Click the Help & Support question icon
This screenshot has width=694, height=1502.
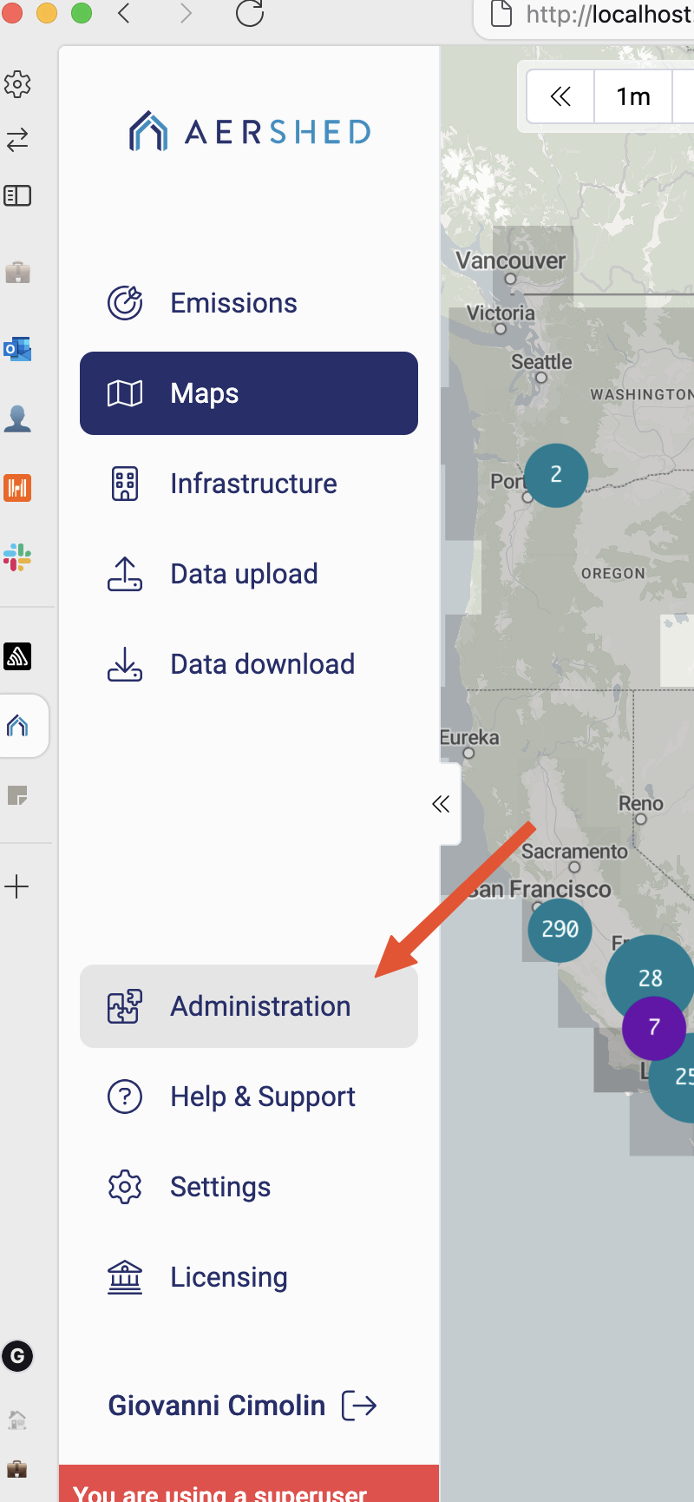coord(125,1097)
